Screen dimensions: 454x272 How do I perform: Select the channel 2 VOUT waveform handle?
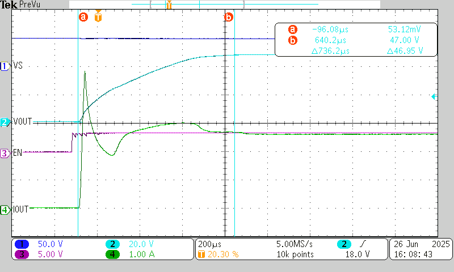[x=5, y=122]
